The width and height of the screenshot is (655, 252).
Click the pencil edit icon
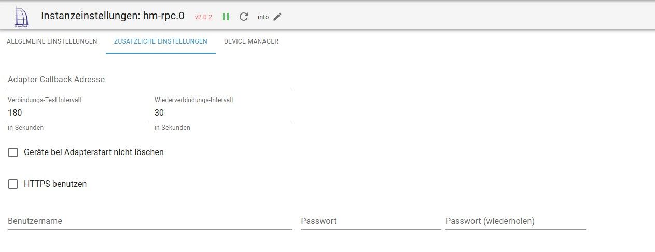[x=277, y=17]
